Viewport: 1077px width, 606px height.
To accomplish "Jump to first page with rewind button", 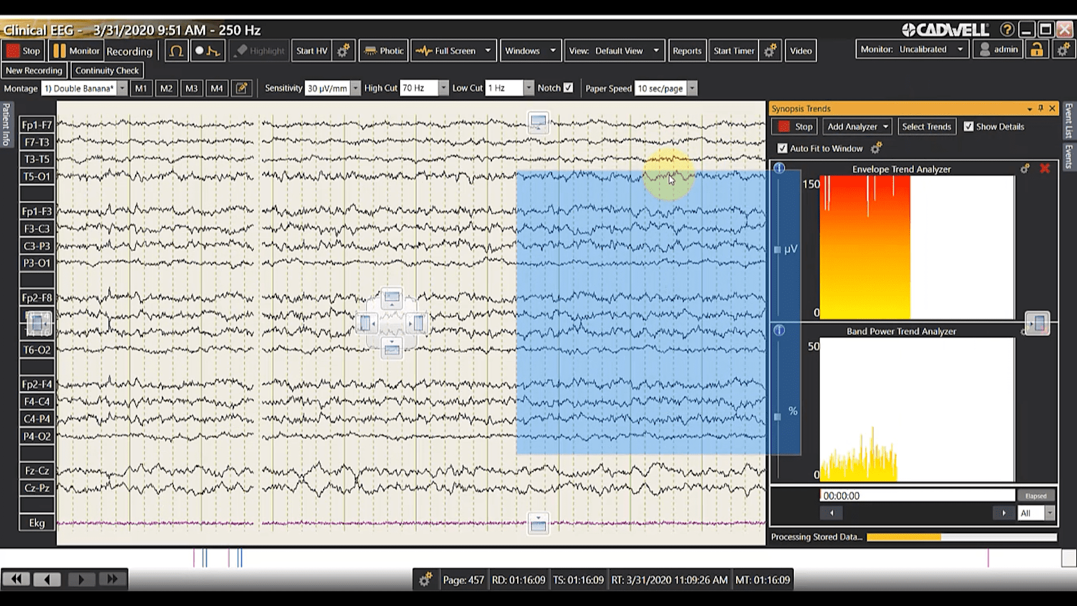I will [17, 579].
